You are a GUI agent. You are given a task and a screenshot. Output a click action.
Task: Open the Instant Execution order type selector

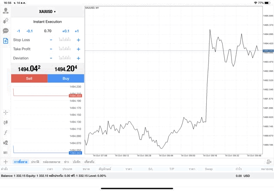[x=48, y=21]
